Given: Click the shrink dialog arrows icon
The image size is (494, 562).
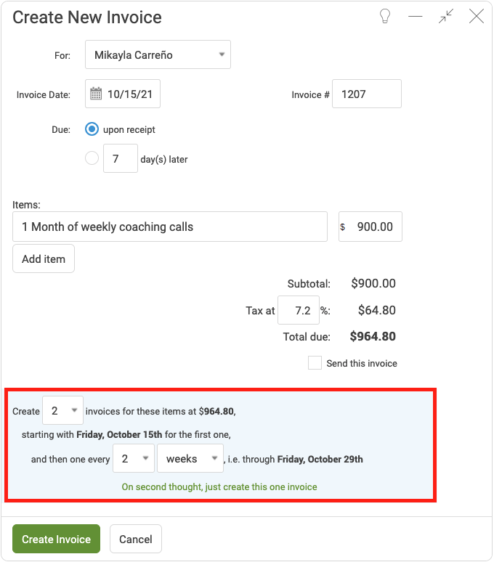Looking at the screenshot, I should click(446, 16).
